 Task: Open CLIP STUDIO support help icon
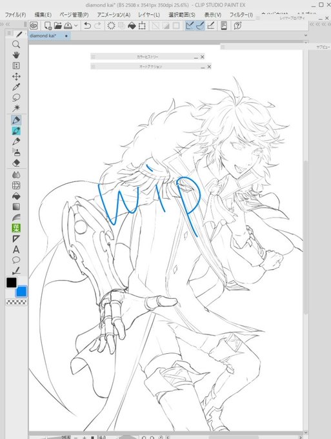[x=237, y=26]
